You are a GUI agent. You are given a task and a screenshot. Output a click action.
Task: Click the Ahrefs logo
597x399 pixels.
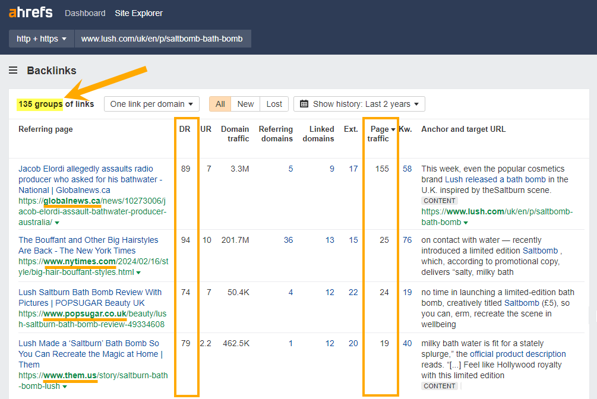click(x=30, y=12)
